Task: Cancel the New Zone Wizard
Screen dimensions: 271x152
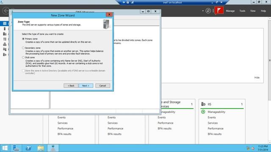Action: 102,86
